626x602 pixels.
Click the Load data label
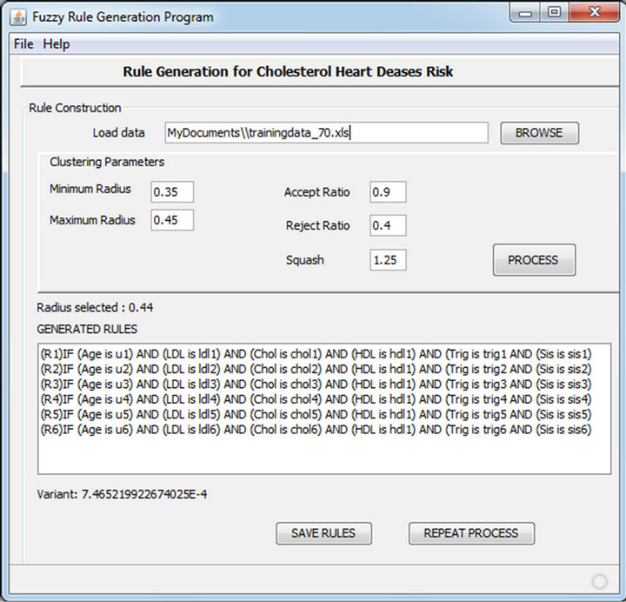118,132
